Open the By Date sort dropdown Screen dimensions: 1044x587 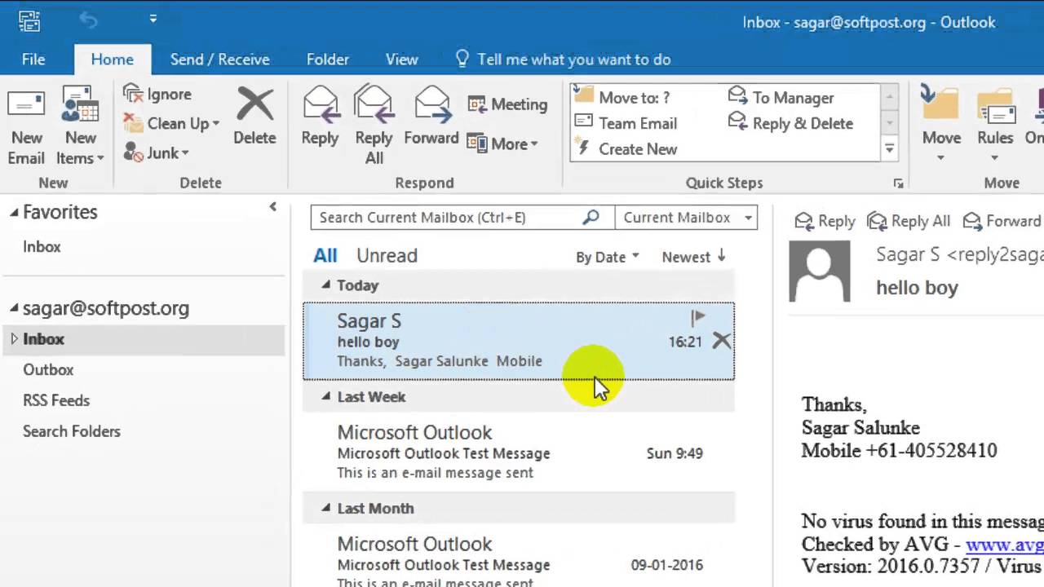(608, 257)
